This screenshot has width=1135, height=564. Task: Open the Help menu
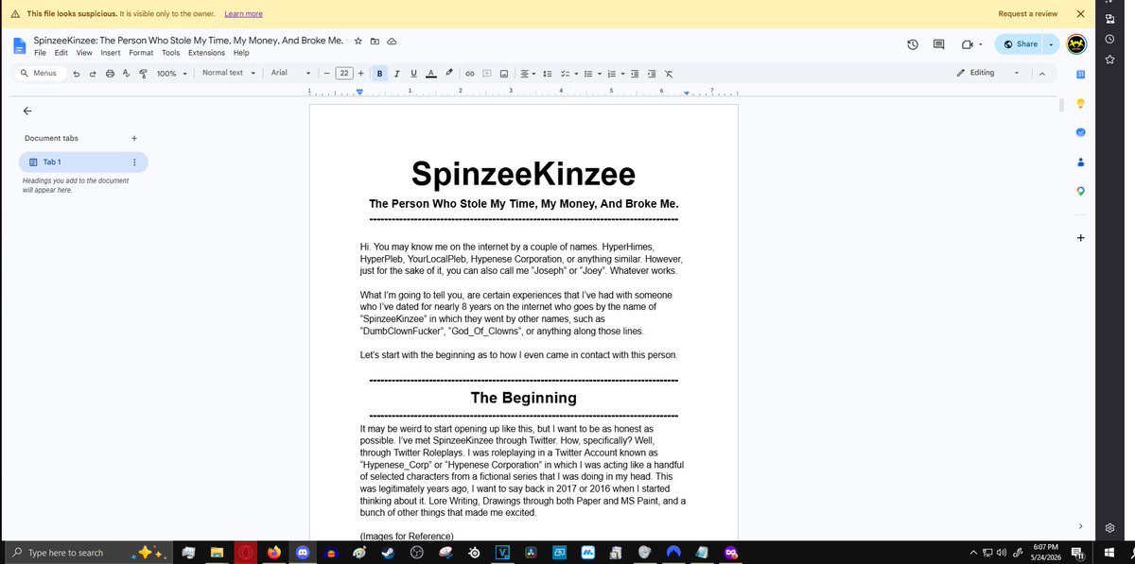point(241,53)
